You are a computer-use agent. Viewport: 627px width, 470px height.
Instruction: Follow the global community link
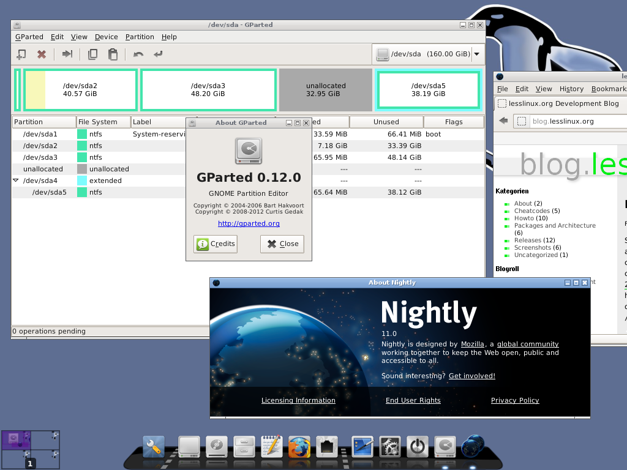pyautogui.click(x=528, y=344)
